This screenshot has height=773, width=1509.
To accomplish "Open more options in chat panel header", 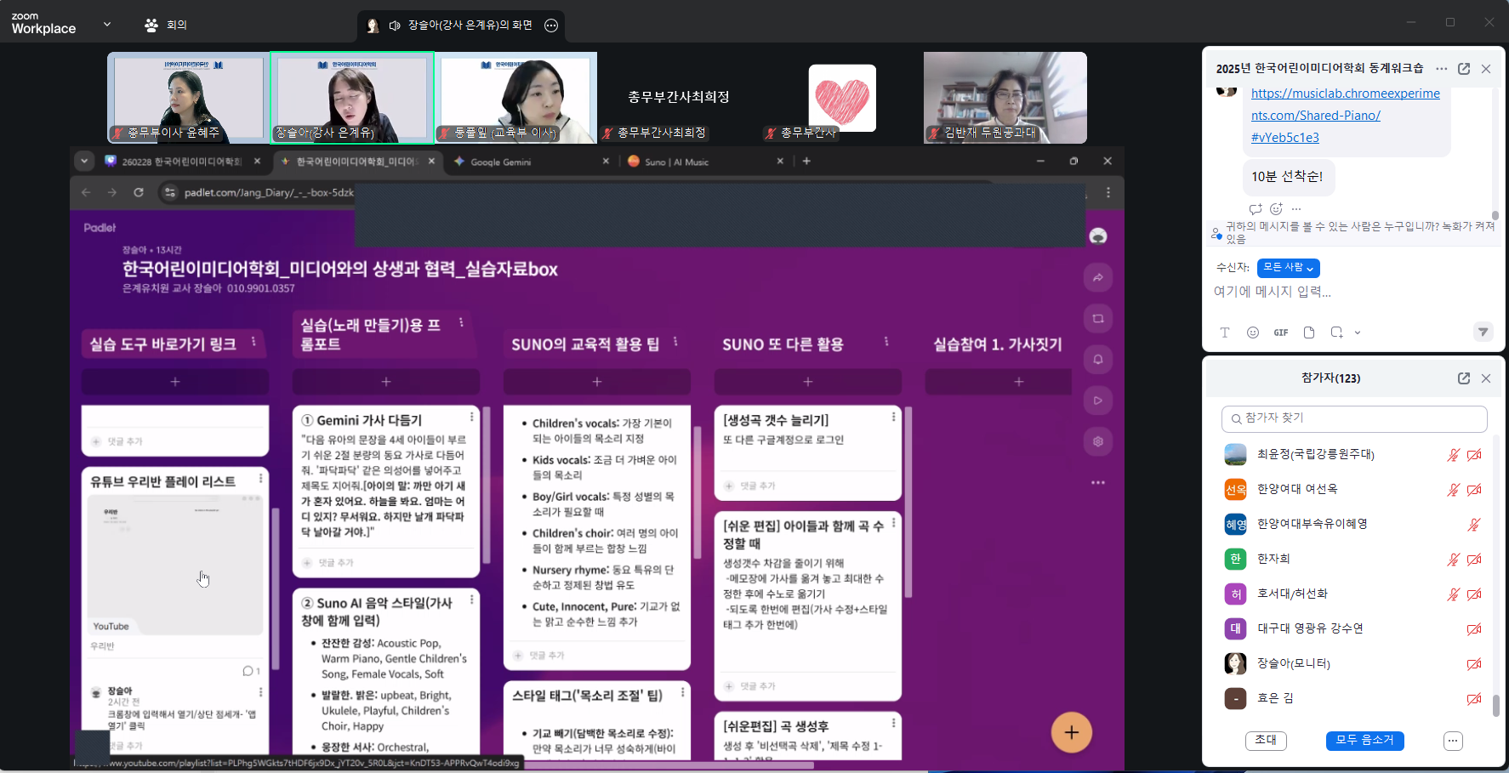I will tap(1441, 69).
